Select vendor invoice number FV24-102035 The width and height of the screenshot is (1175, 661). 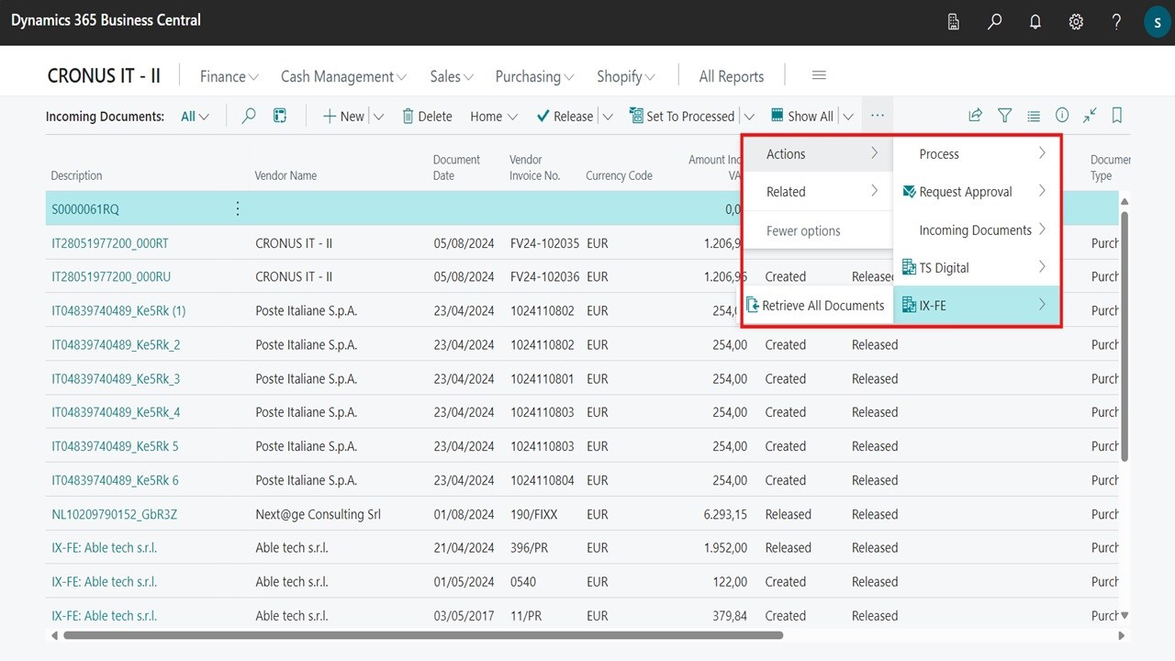click(545, 243)
